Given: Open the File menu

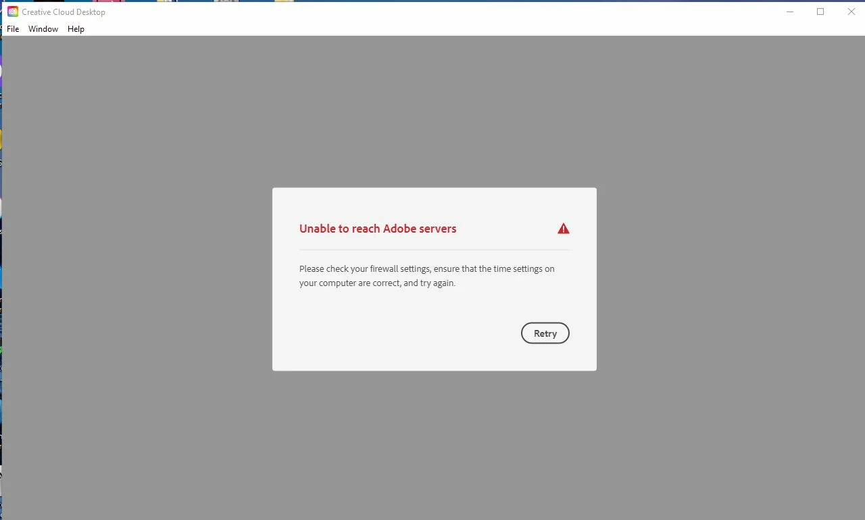Looking at the screenshot, I should click(x=13, y=29).
